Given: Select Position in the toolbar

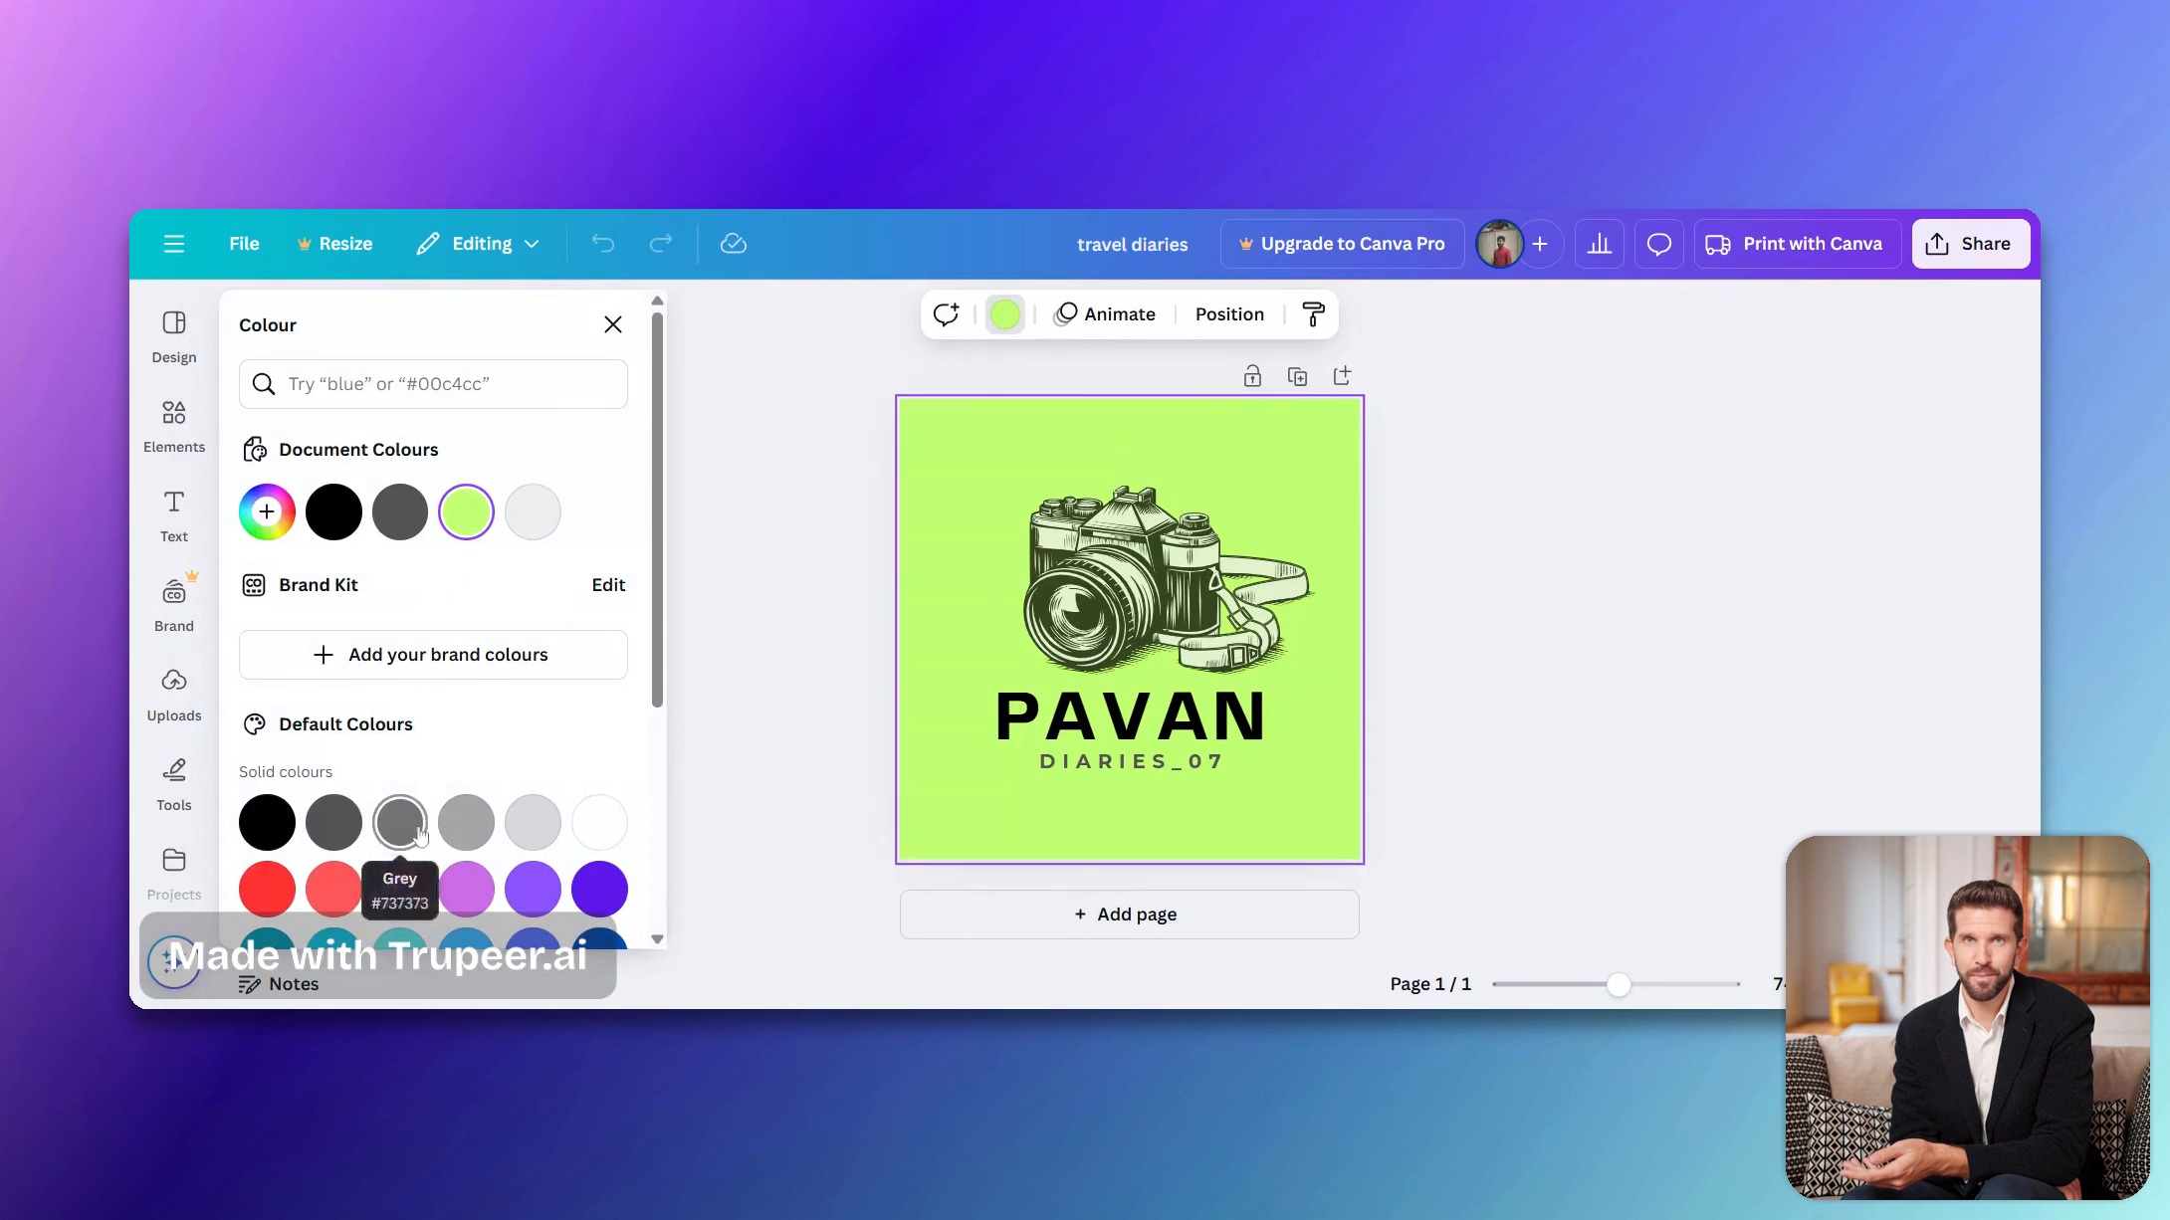Looking at the screenshot, I should click(1229, 313).
